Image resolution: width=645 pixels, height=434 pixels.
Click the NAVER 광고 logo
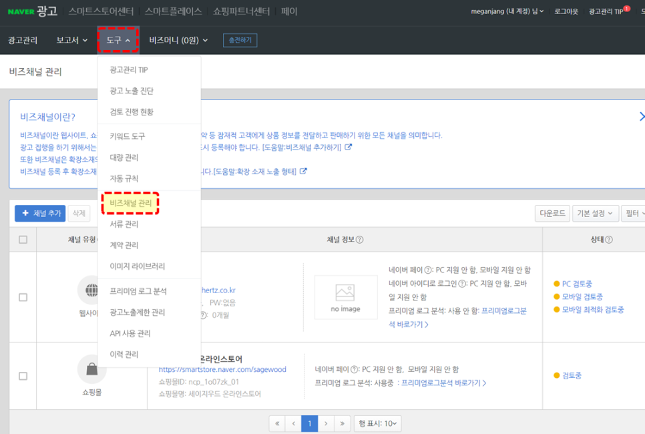33,11
